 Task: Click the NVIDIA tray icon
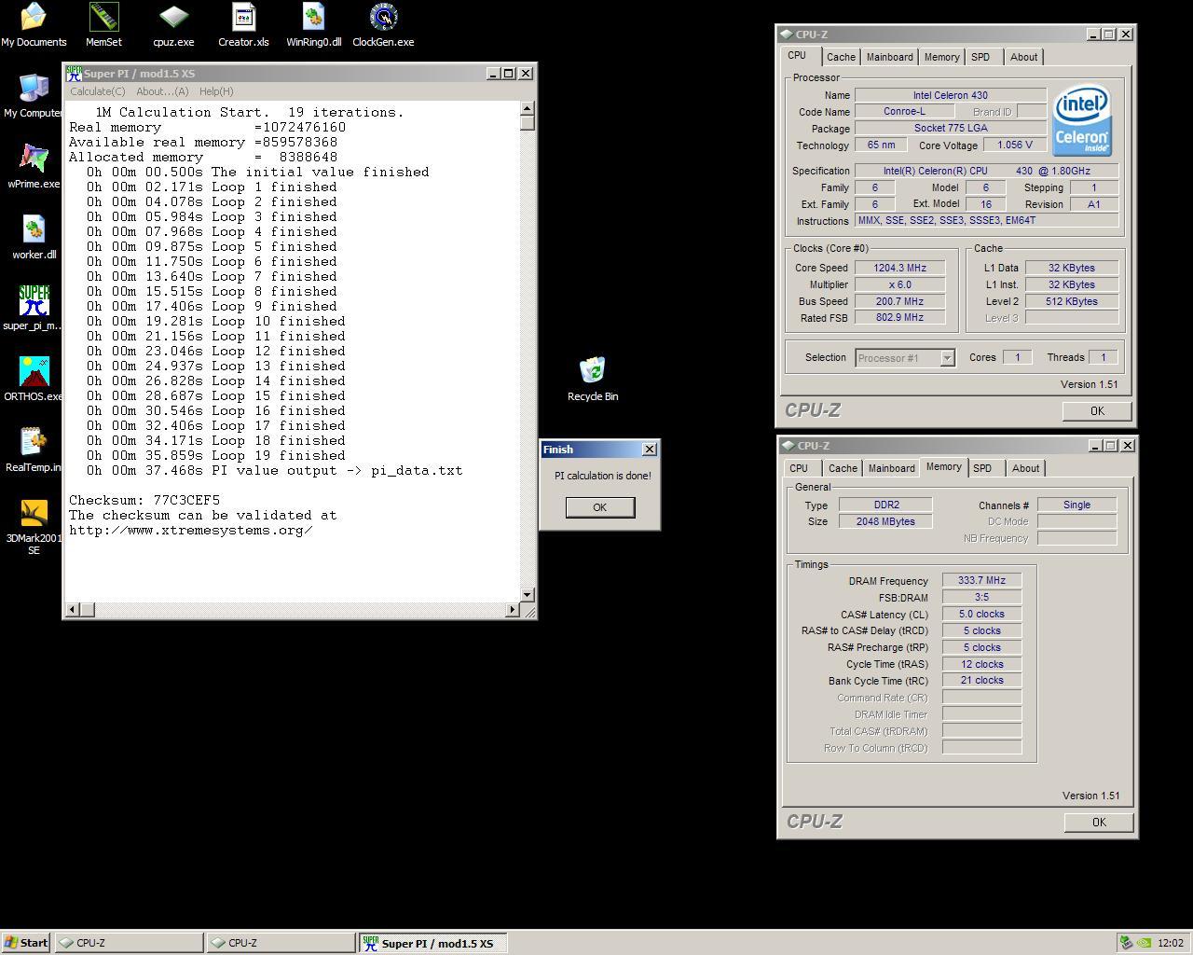(1144, 943)
